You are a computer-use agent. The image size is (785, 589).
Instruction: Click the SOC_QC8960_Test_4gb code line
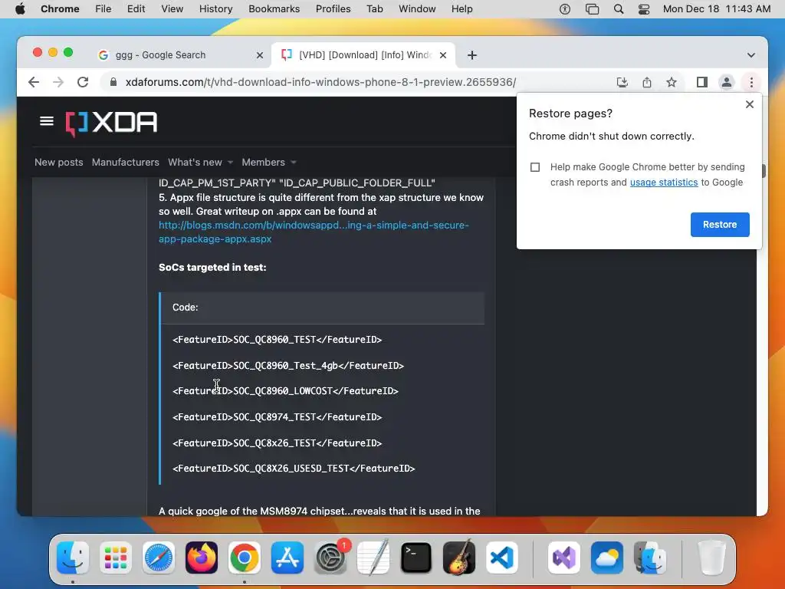click(288, 366)
